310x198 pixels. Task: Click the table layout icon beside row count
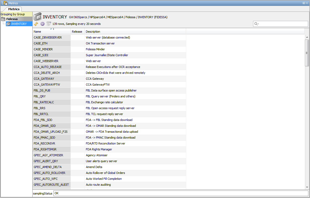(49, 24)
